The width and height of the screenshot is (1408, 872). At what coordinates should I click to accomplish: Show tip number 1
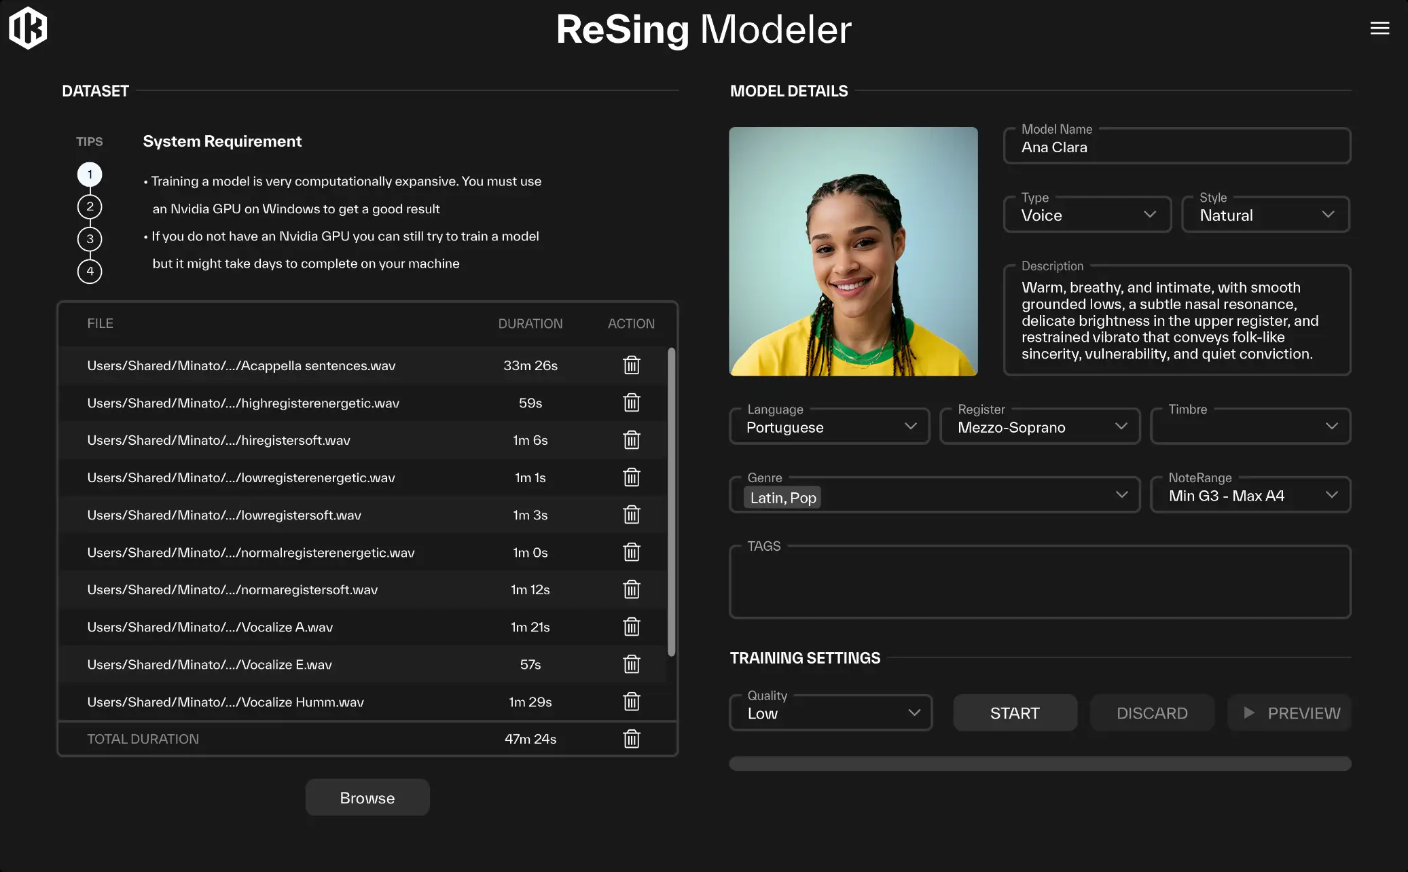[x=90, y=175]
